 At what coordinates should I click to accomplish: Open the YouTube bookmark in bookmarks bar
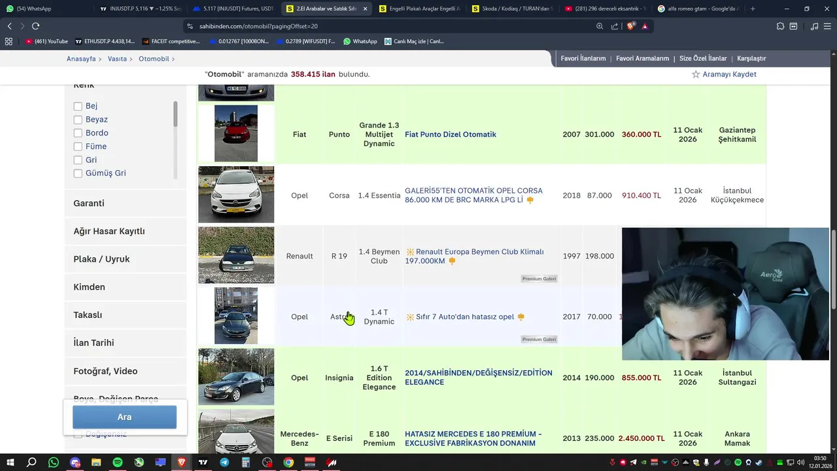(46, 41)
